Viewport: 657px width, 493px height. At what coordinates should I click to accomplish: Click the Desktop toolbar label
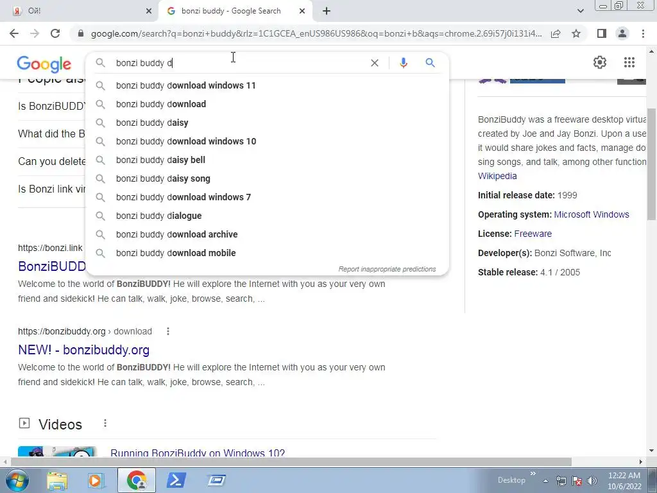pos(511,480)
